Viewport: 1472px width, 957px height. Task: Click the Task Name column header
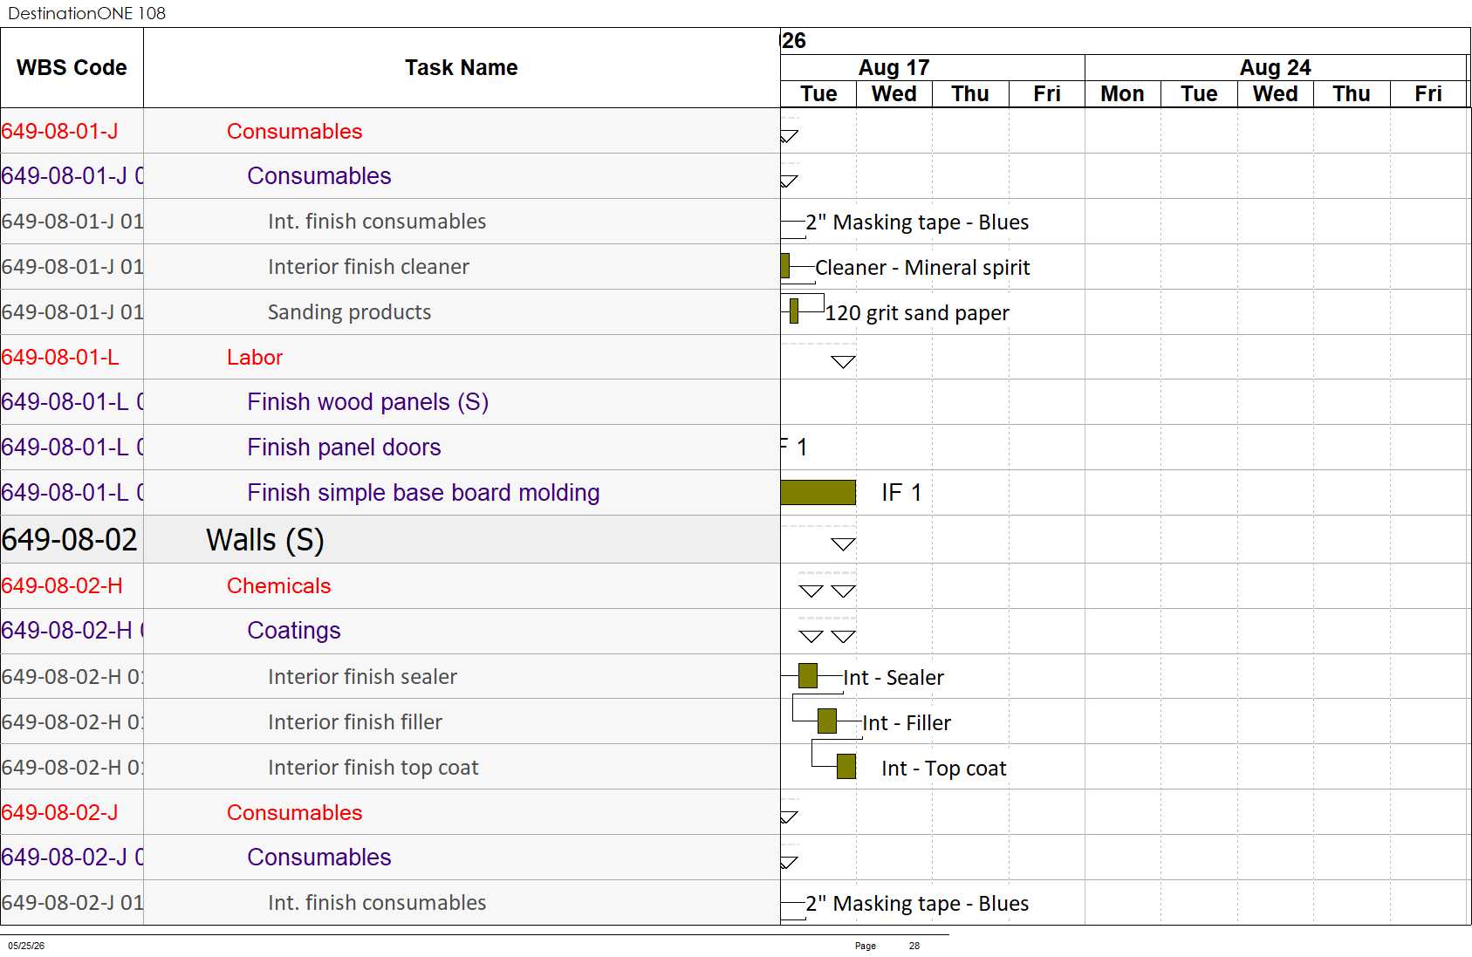[462, 68]
